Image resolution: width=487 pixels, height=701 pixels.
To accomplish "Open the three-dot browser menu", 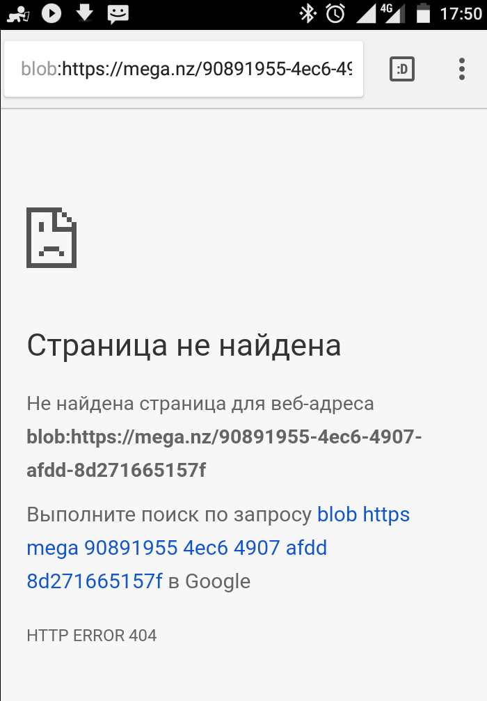I will coord(461,69).
